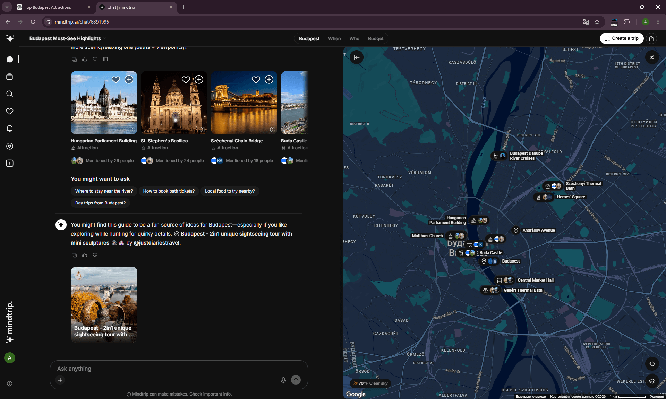Thumbs up the top response
The width and height of the screenshot is (666, 399).
pyautogui.click(x=85, y=59)
